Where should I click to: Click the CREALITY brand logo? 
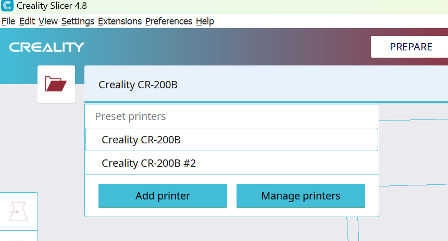coord(46,47)
